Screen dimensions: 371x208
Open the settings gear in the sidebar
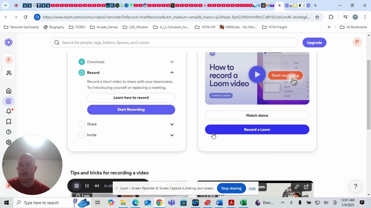9,142
